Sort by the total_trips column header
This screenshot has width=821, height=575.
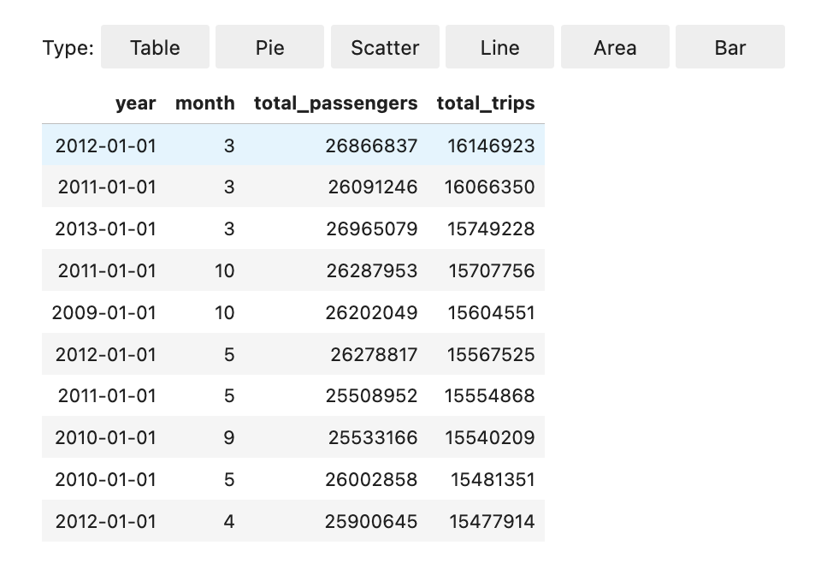(x=485, y=103)
